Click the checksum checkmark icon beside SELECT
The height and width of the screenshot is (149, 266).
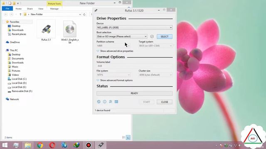pos(152,36)
